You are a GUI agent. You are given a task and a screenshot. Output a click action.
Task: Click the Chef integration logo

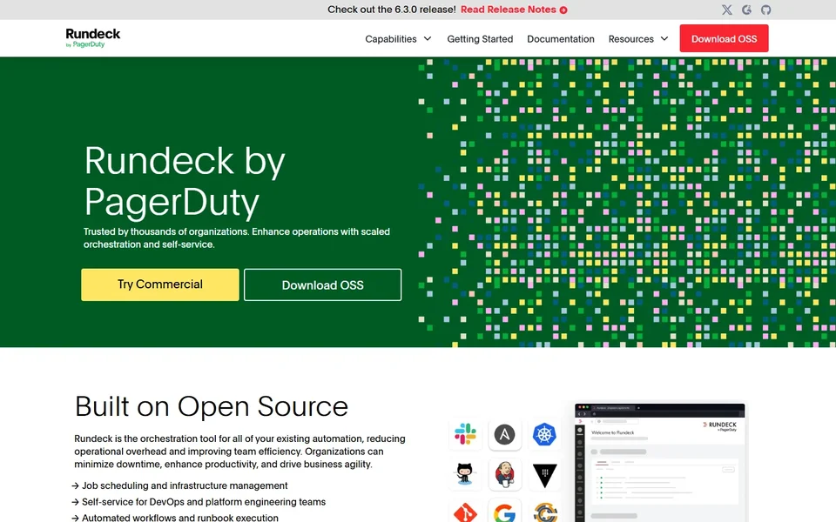[544, 512]
